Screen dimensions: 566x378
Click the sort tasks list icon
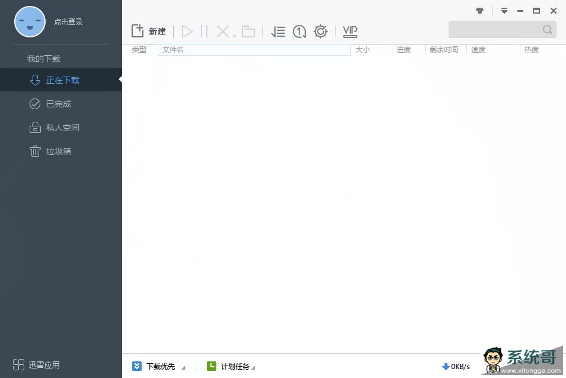pyautogui.click(x=278, y=31)
